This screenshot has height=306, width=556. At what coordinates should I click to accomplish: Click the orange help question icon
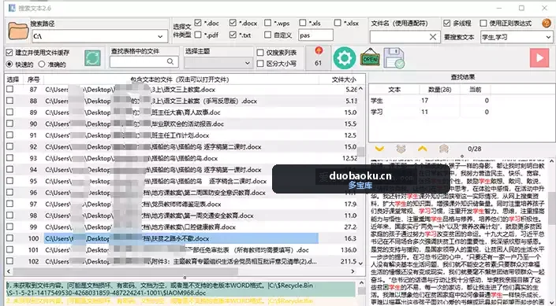[x=547, y=24]
